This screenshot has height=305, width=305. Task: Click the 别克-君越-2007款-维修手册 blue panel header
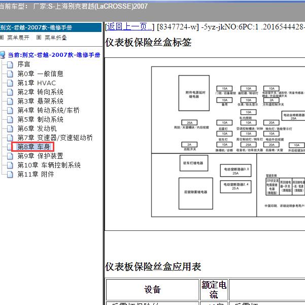[51, 27]
